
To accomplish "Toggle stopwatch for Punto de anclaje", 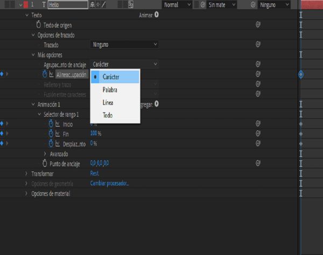I will [x=45, y=164].
